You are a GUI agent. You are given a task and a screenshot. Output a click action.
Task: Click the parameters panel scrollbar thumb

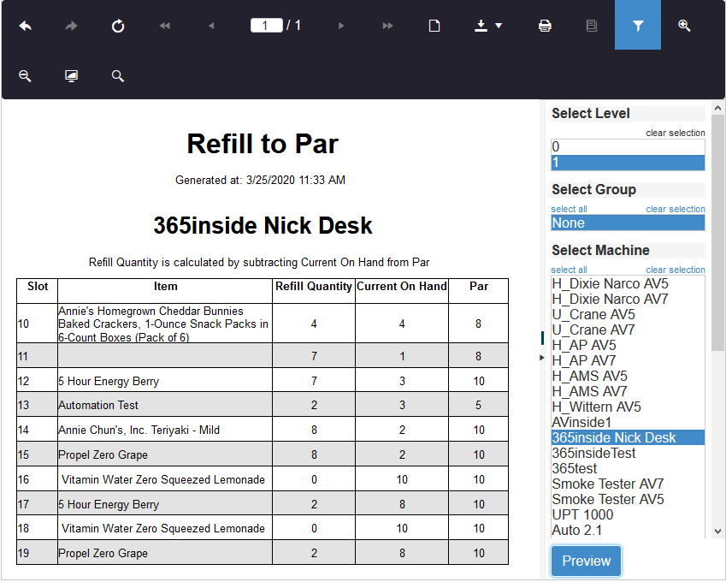717,233
